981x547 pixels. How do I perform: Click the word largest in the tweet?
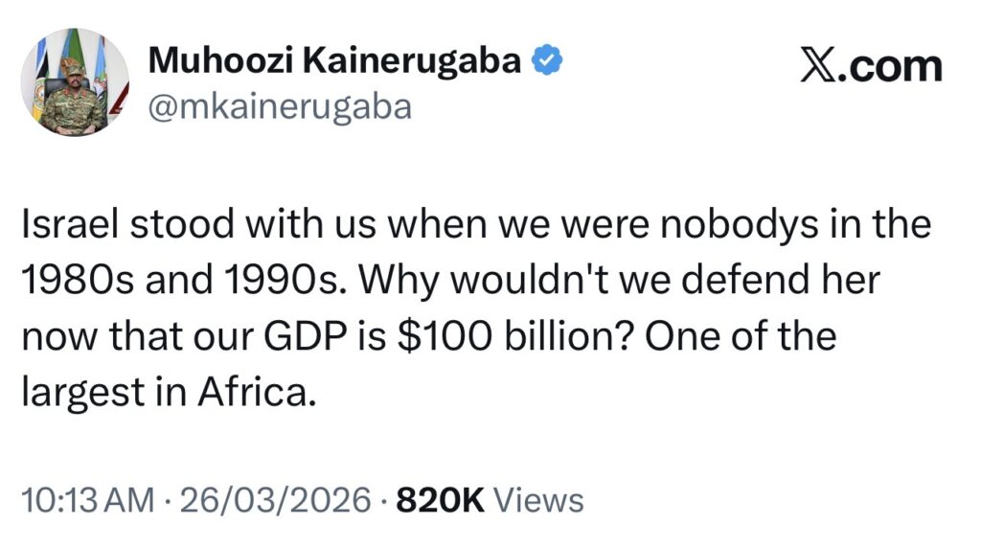pos(79,392)
